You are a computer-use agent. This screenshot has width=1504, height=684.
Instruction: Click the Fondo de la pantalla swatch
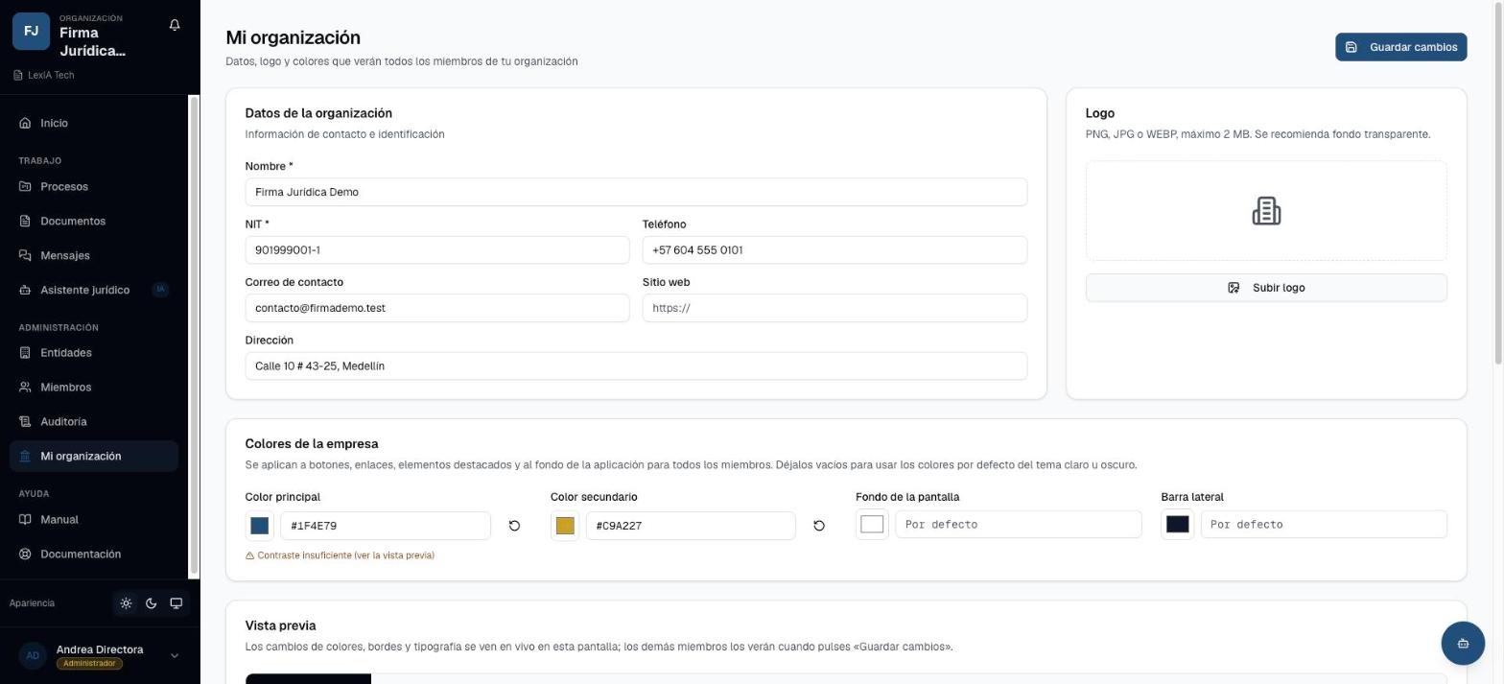coord(872,525)
